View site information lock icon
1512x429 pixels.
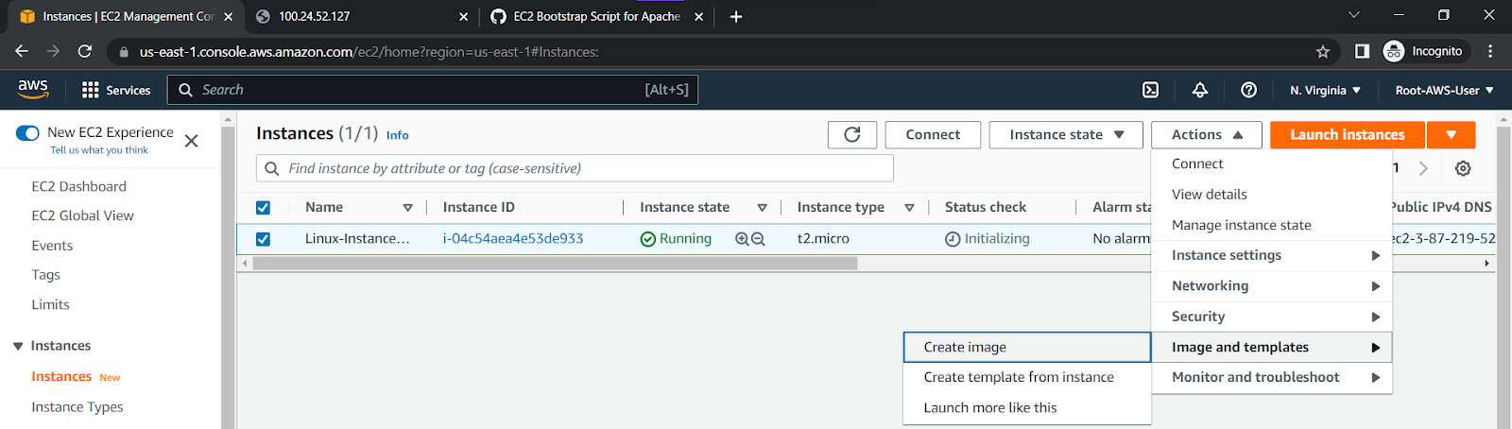click(x=123, y=52)
